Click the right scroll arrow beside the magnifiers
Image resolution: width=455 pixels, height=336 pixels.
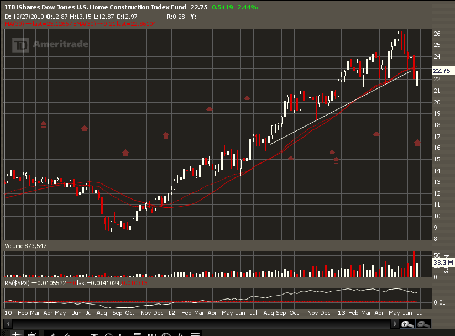[x=395, y=323]
